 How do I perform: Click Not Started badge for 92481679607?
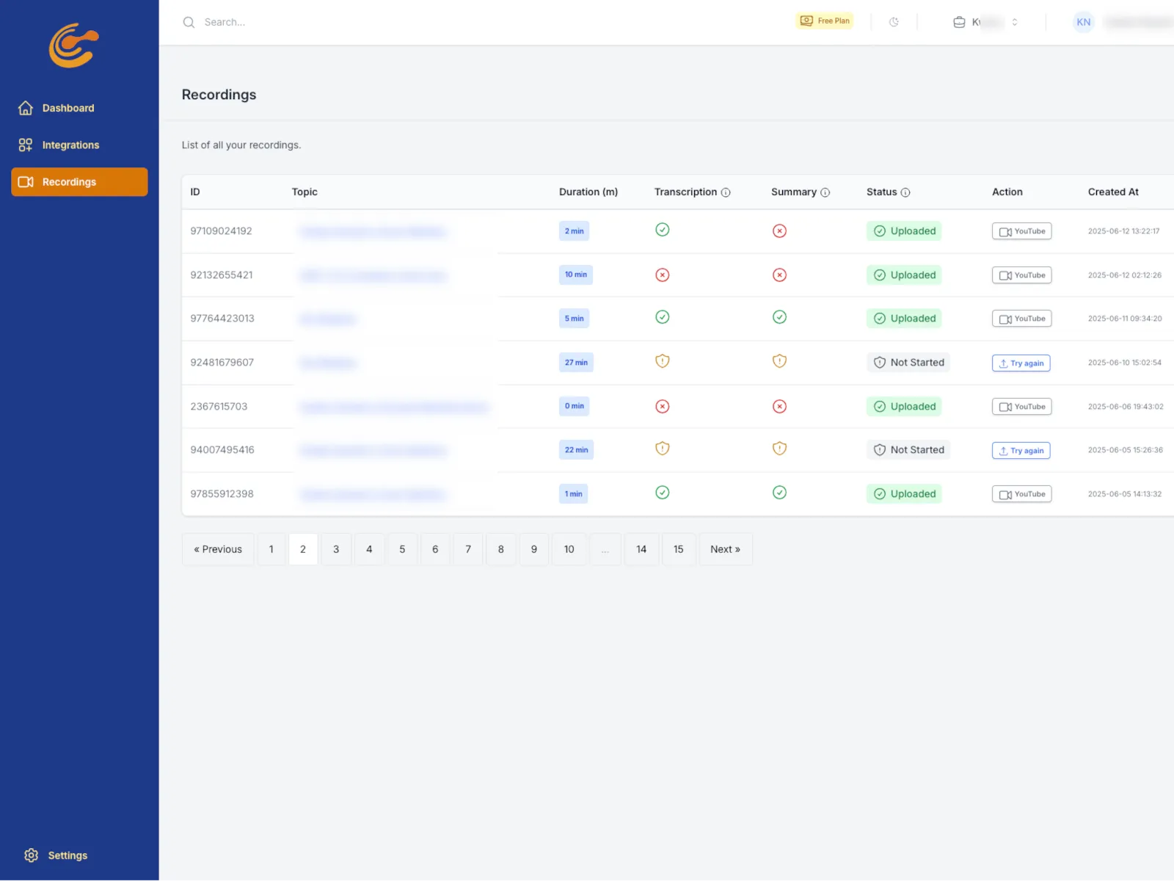(908, 363)
